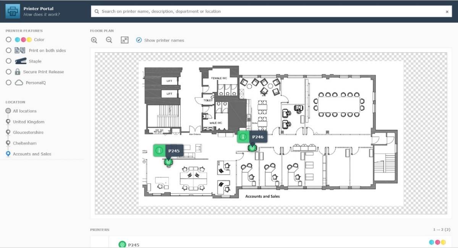Select the zoom in magnifier icon
The image size is (458, 248).
coord(94,40)
